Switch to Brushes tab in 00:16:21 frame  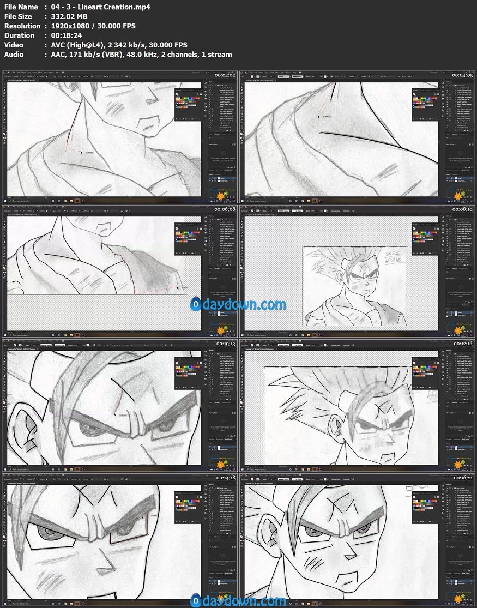pos(423,493)
